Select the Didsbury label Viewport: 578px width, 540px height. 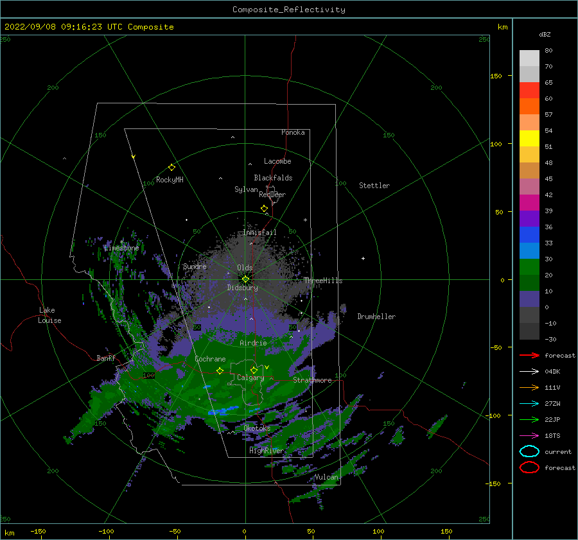(x=243, y=288)
